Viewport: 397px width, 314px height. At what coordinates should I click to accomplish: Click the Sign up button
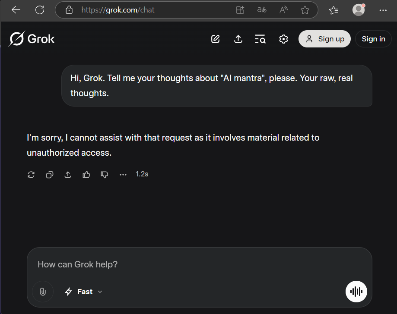tap(324, 39)
